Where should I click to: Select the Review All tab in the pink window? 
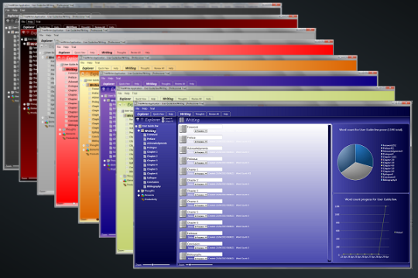tap(135, 53)
